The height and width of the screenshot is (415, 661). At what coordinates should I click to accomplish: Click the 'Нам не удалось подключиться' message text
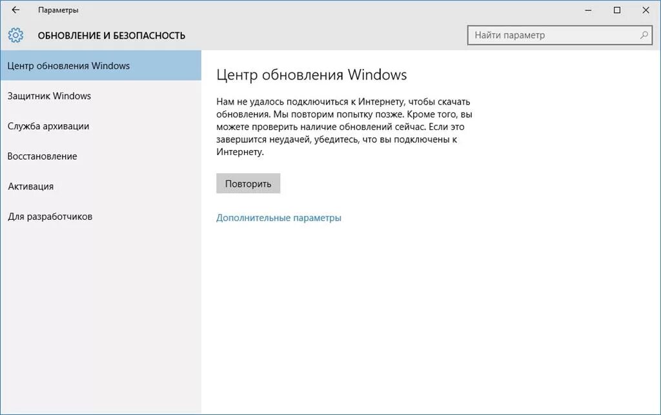pos(344,127)
